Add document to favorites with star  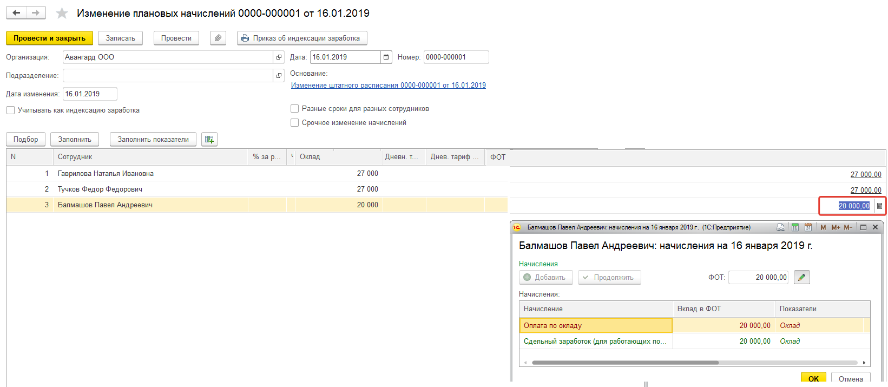tap(62, 14)
